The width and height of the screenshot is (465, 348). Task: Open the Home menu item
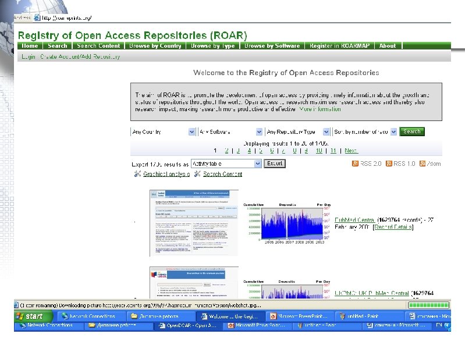click(30, 45)
